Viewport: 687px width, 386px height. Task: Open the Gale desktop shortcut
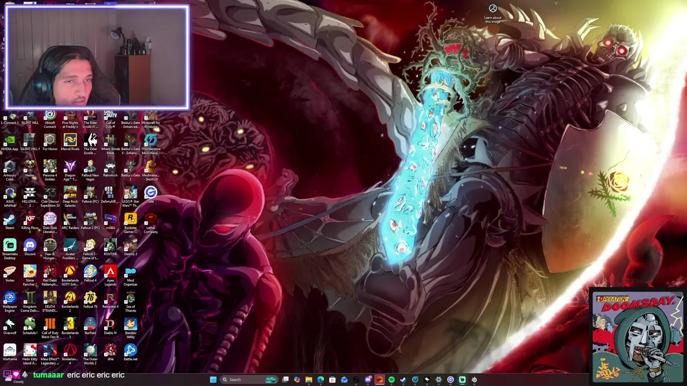point(150,194)
